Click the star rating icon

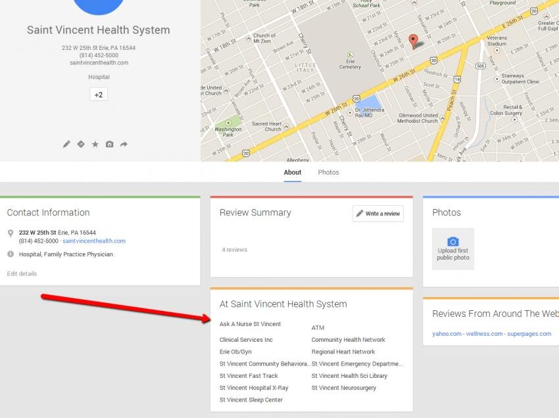[x=95, y=144]
